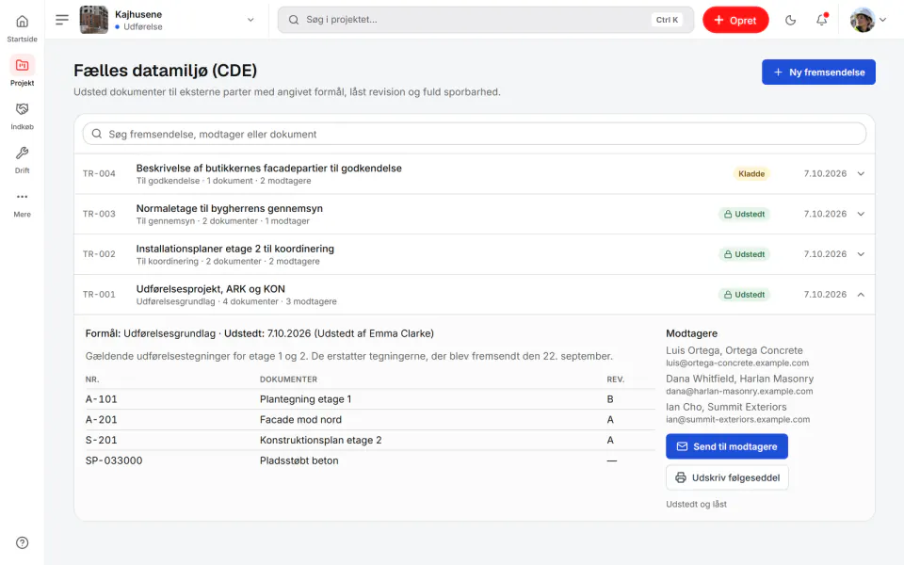Open Mere three-dots menu
Image resolution: width=904 pixels, height=565 pixels.
click(x=22, y=197)
